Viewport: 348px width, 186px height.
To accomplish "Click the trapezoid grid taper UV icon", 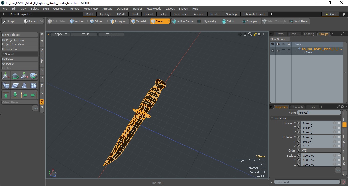I will click(25, 85).
